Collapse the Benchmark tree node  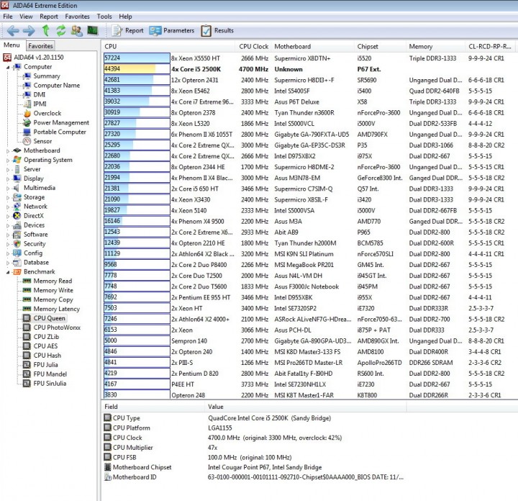point(8,272)
